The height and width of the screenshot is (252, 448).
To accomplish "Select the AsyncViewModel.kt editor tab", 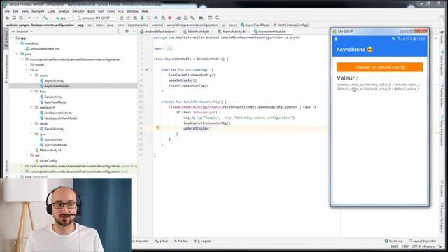I will 272,31.
